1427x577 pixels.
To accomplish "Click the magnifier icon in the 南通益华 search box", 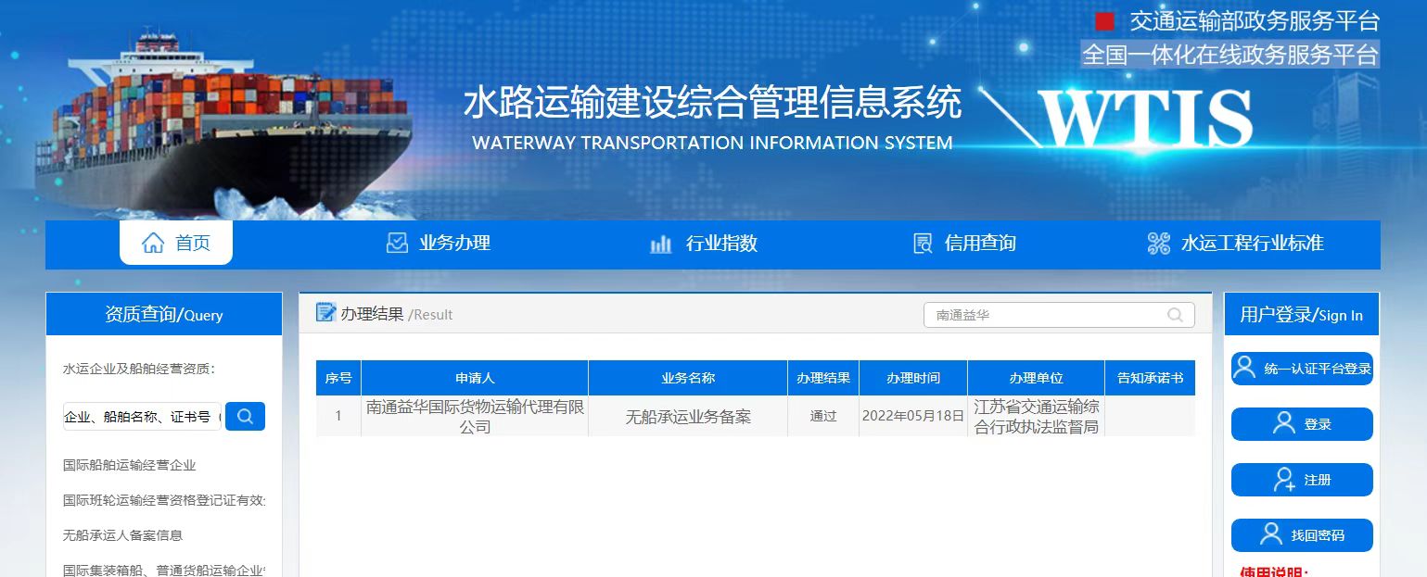I will click(x=1175, y=315).
